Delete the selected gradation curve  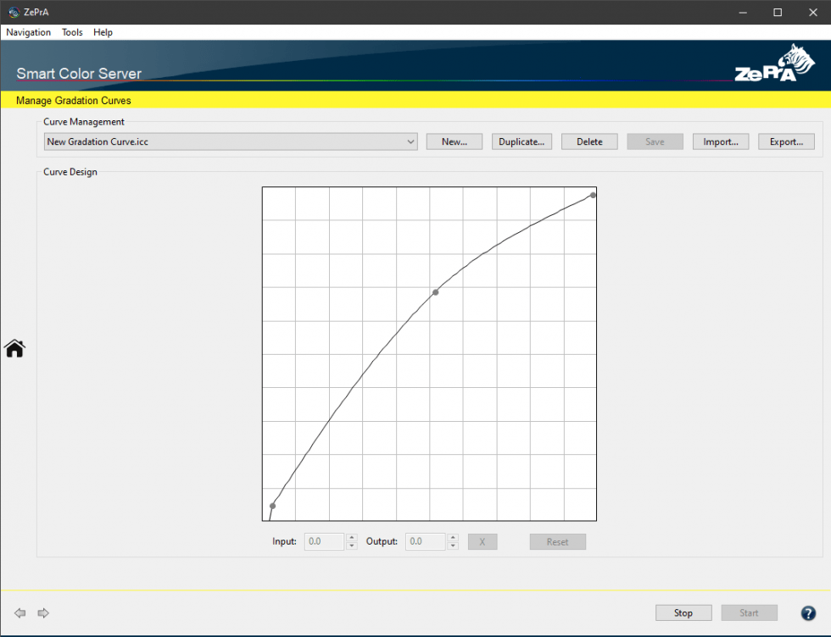[x=589, y=141]
